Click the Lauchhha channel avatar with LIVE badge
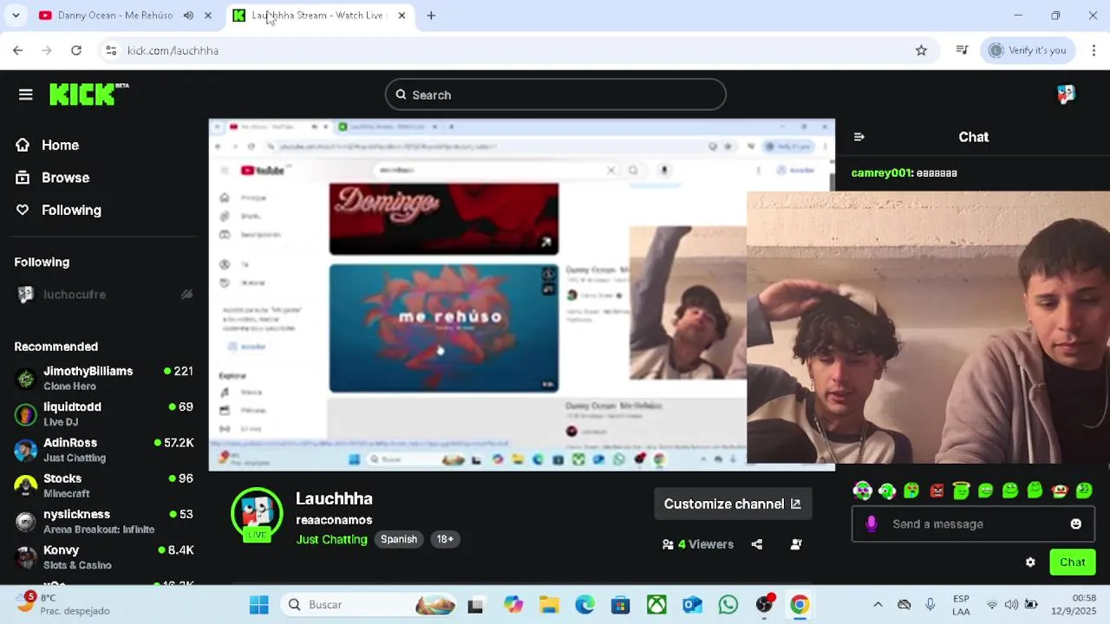The height and width of the screenshot is (624, 1110). (x=257, y=515)
